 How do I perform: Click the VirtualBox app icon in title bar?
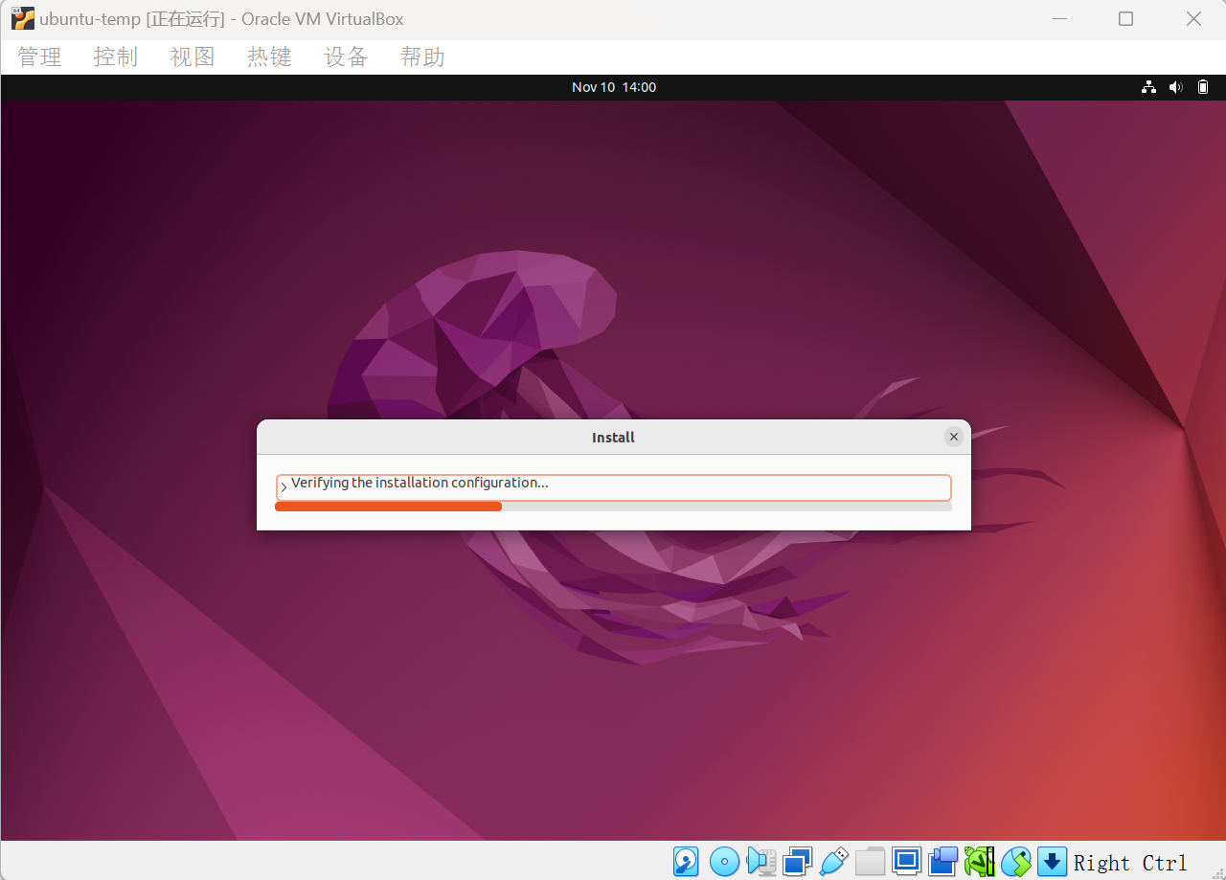pyautogui.click(x=23, y=19)
